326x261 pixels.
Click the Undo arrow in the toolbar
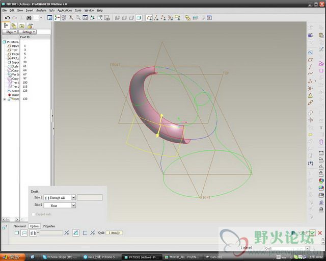point(7,18)
